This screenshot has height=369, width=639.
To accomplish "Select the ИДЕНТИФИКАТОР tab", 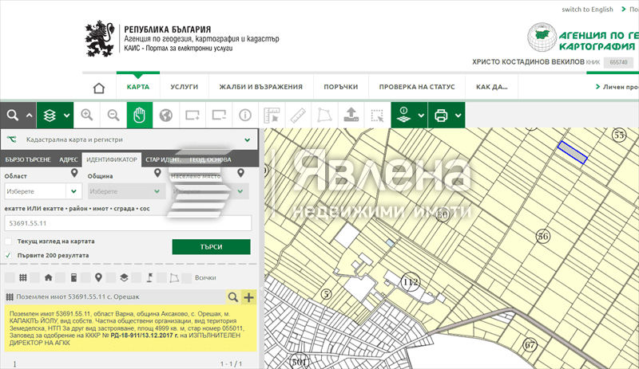I will (x=112, y=159).
